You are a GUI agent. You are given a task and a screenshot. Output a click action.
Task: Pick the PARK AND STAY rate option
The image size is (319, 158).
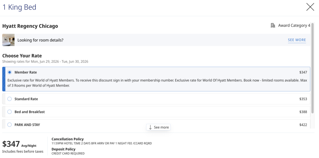point(156,124)
